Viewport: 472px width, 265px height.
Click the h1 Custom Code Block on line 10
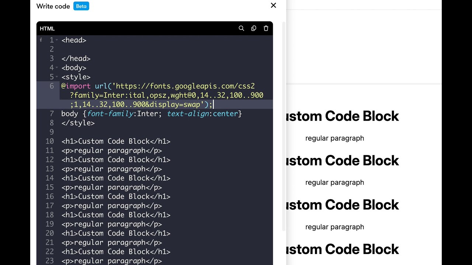click(116, 141)
